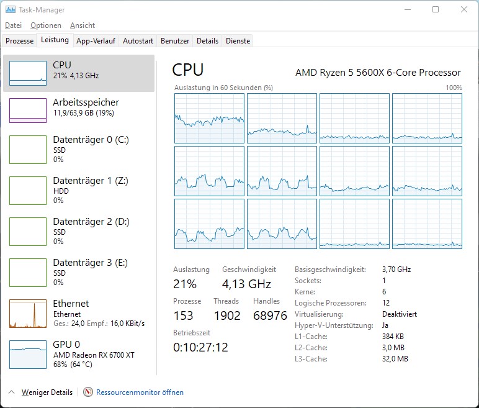Screen dimensions: 479x408
Task: Switch to the Dienste tab
Action: [238, 41]
